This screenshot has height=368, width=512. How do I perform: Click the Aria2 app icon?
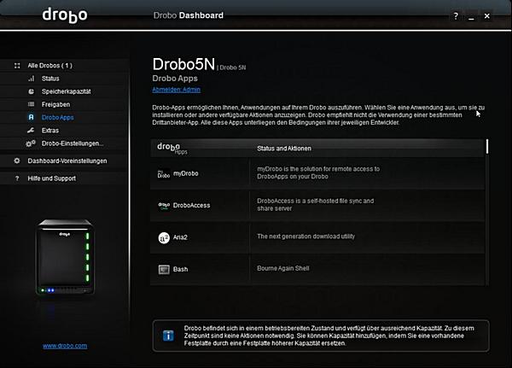pos(164,237)
